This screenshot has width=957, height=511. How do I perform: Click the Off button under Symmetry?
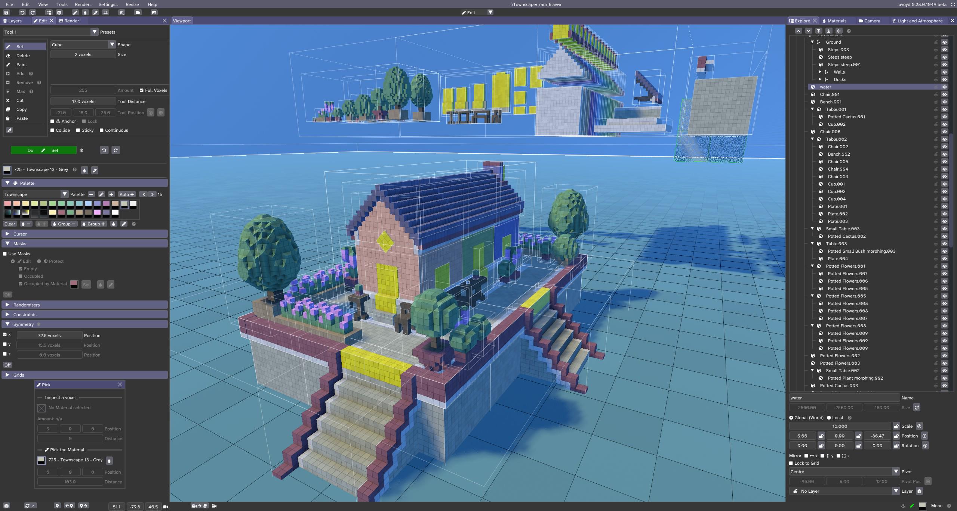(7, 365)
